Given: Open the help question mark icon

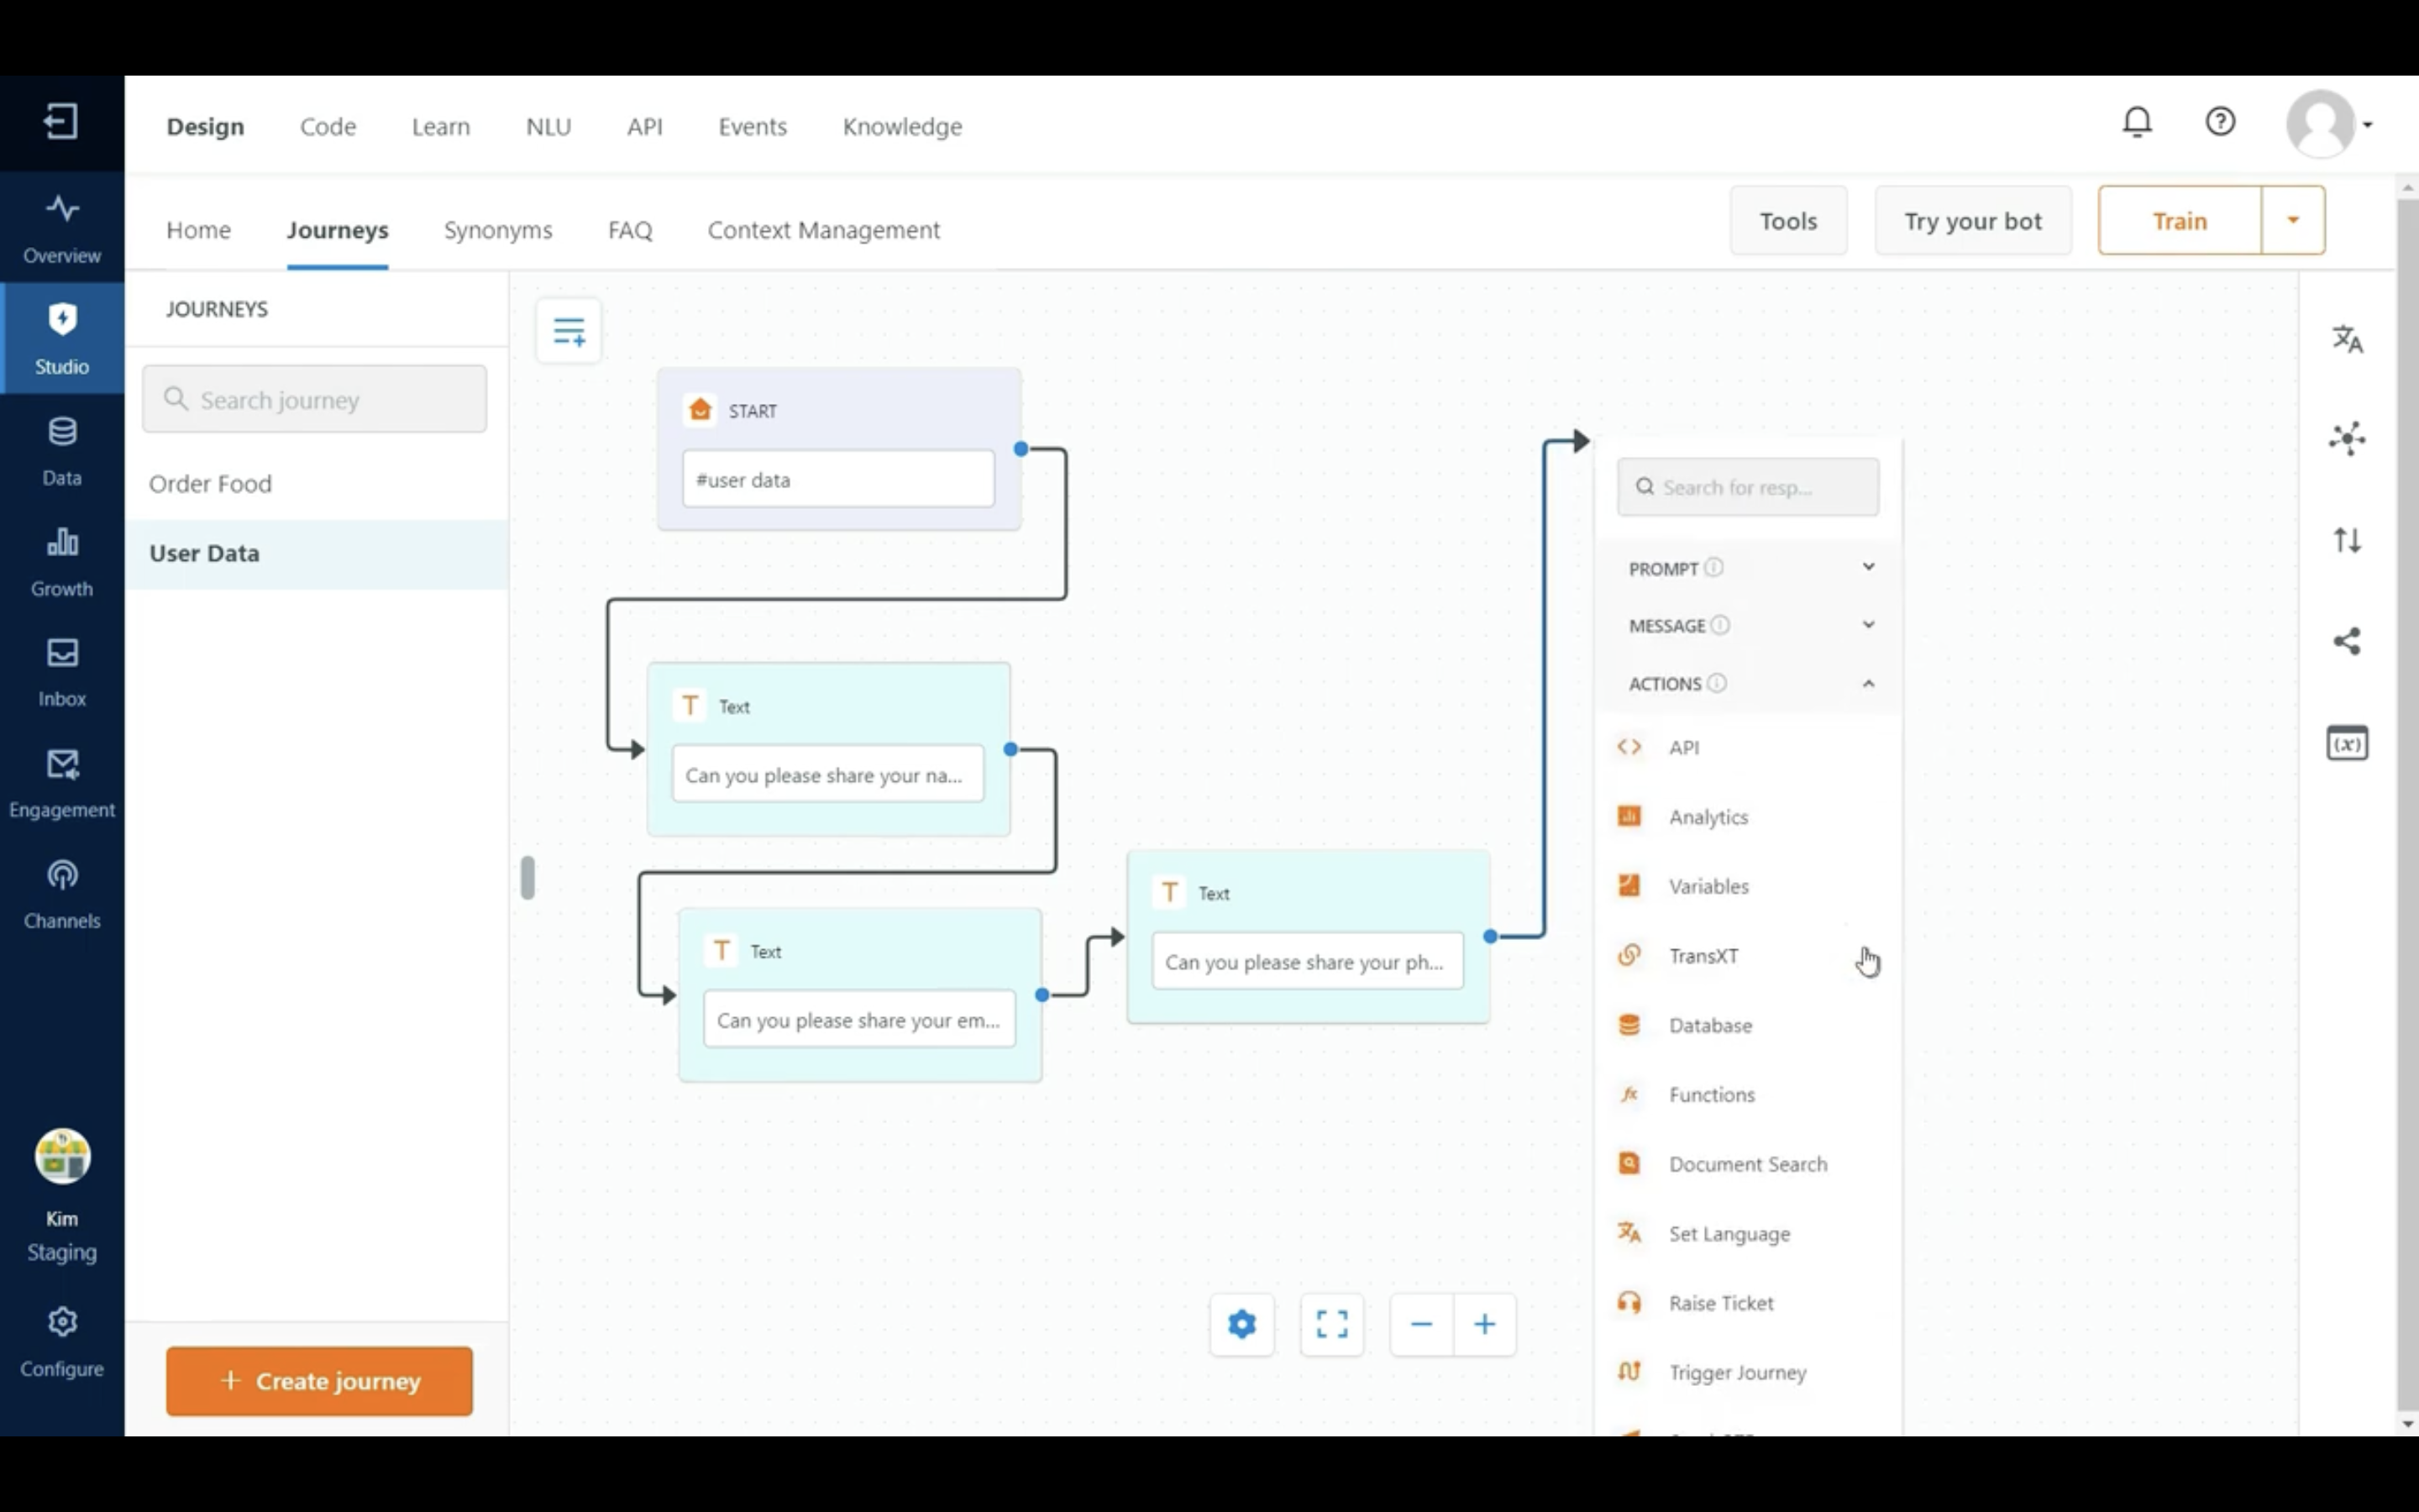Looking at the screenshot, I should (x=2220, y=122).
